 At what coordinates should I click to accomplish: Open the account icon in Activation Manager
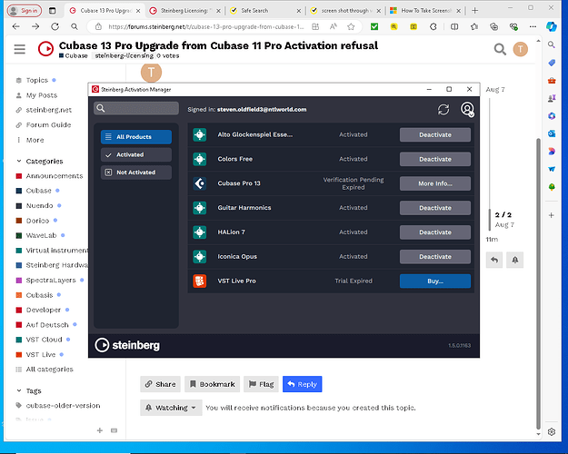click(467, 109)
